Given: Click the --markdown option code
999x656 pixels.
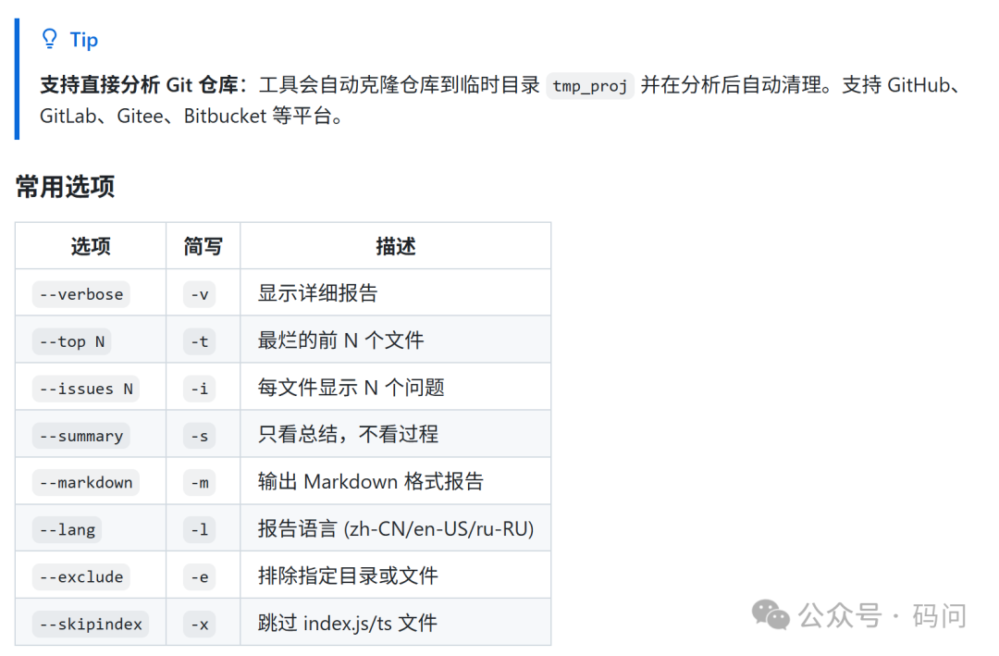Looking at the screenshot, I should tap(86, 482).
